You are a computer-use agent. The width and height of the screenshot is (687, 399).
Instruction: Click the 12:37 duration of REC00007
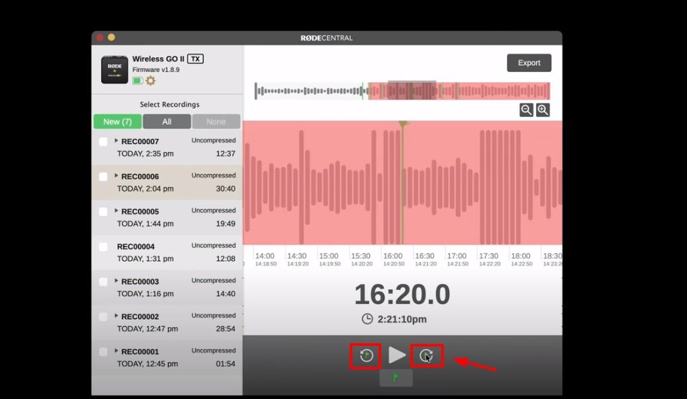(x=225, y=153)
